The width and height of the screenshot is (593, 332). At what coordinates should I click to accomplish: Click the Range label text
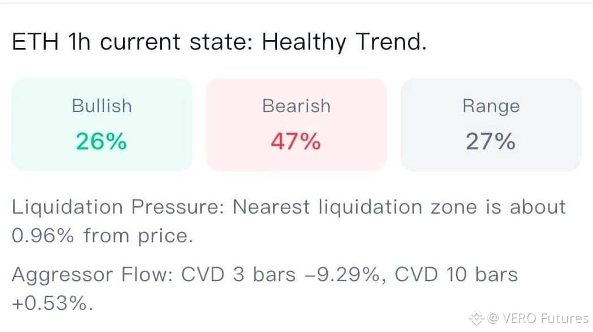click(x=491, y=107)
